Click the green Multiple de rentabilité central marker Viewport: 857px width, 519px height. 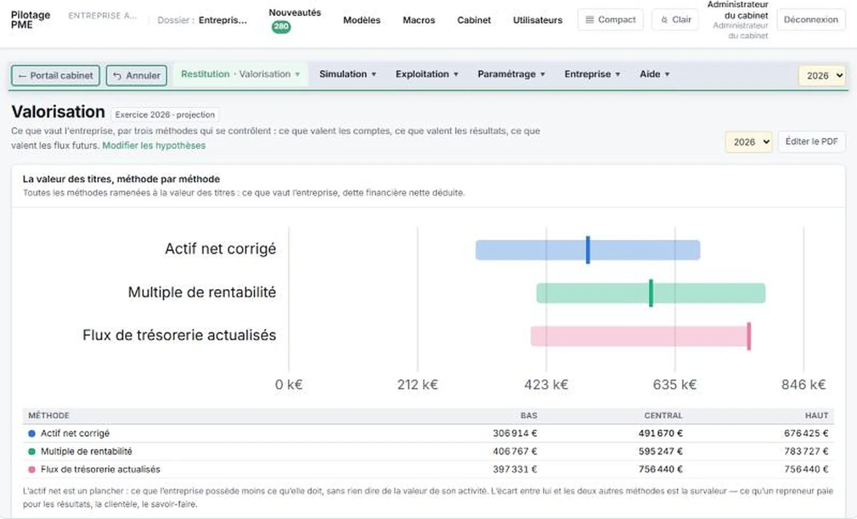(x=651, y=293)
